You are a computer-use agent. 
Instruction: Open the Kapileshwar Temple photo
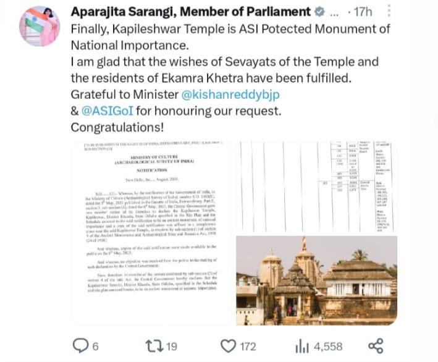click(316, 280)
